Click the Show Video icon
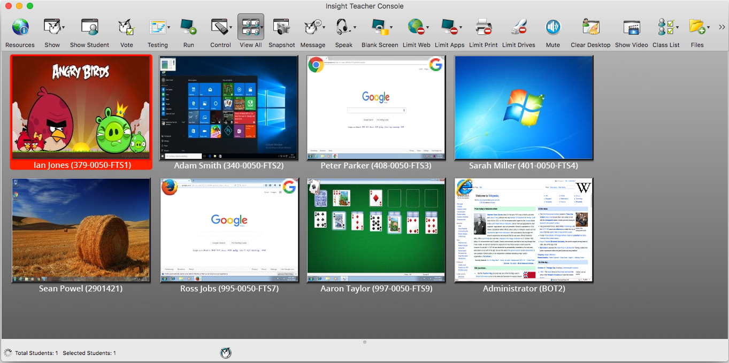The height and width of the screenshot is (363, 729). 632,27
